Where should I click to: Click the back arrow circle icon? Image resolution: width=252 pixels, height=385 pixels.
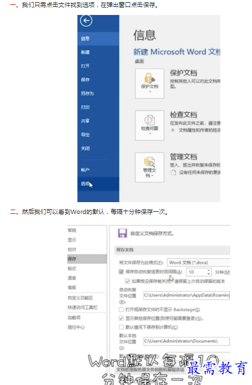click(86, 21)
